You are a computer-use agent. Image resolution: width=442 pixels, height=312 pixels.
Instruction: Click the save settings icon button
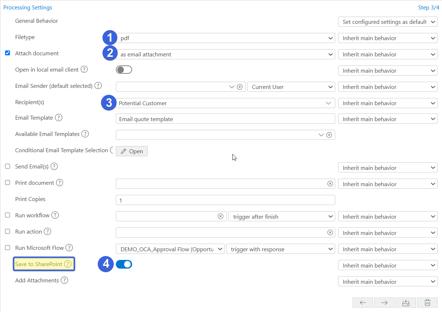coord(406,303)
